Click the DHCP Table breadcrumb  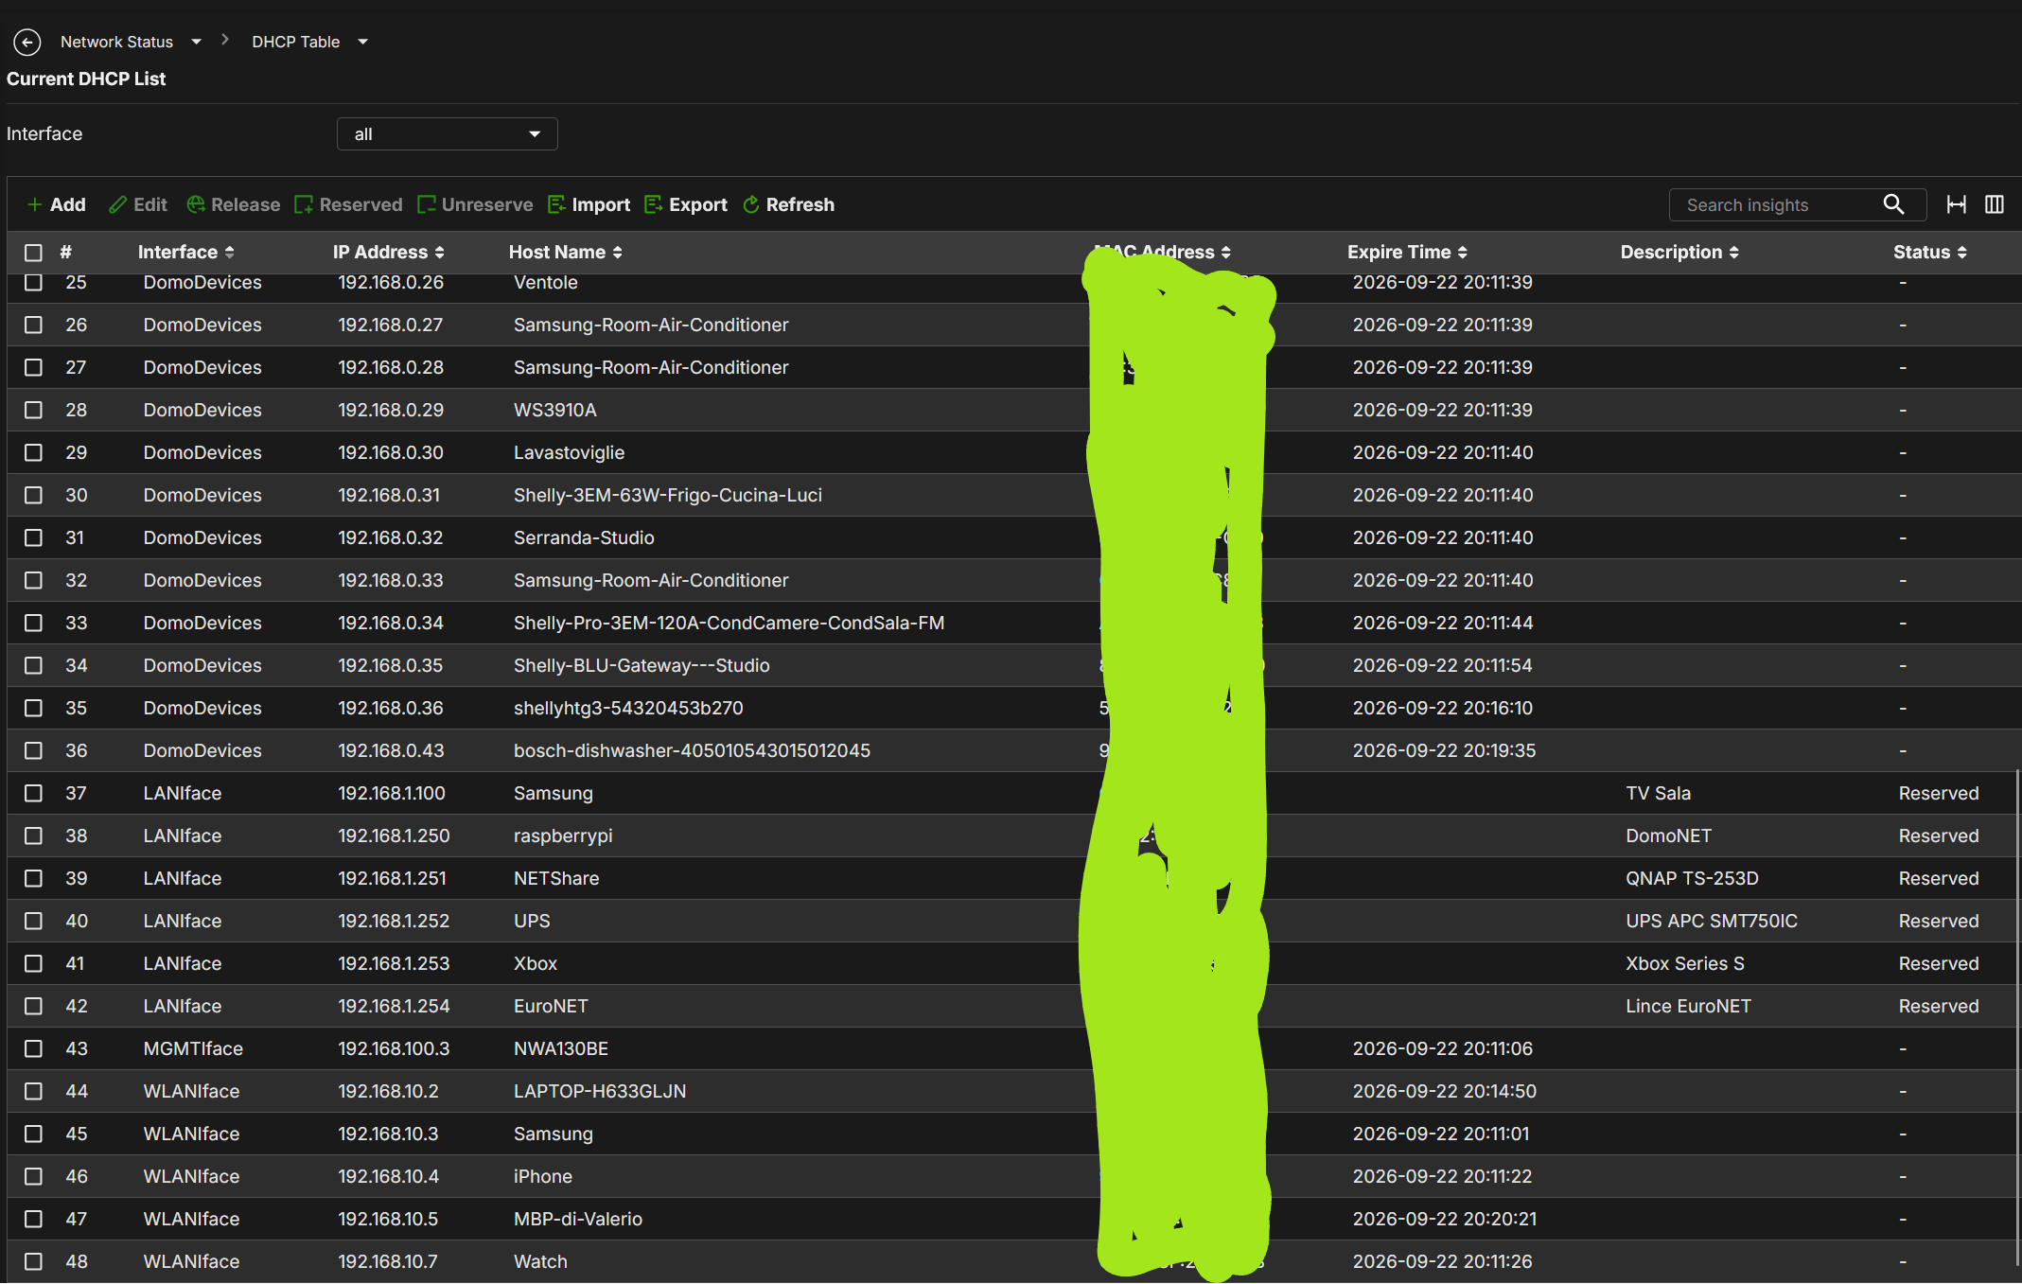click(295, 42)
